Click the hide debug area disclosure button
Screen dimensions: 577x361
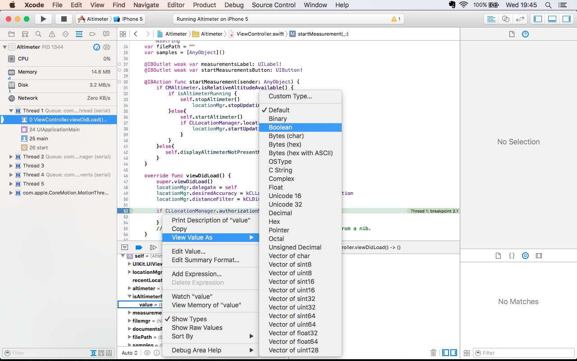(x=125, y=247)
